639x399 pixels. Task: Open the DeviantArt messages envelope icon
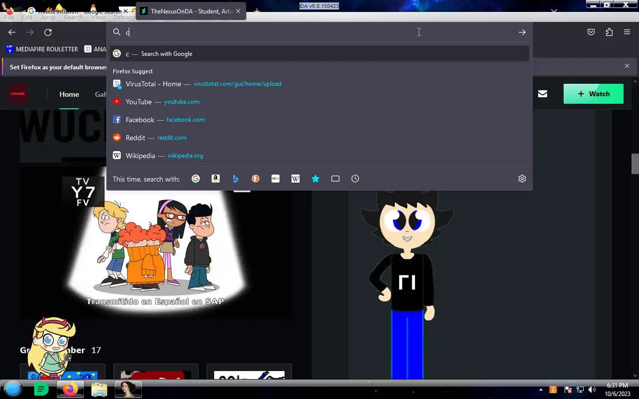(x=543, y=94)
